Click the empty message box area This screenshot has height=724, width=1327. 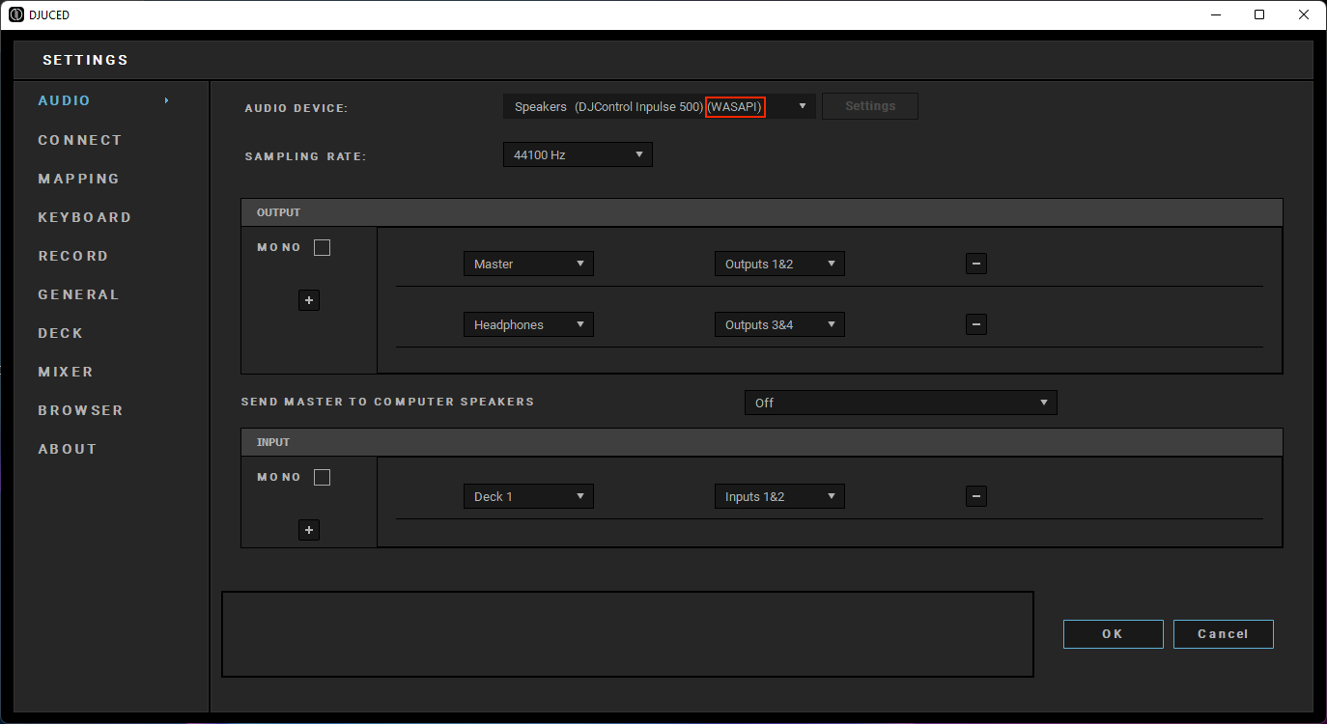(628, 634)
